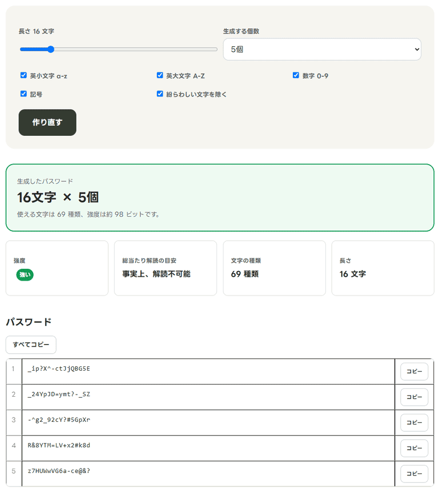The image size is (440, 492).
Task: Click the 使える文字は 69 種類 description text
Action: (88, 214)
